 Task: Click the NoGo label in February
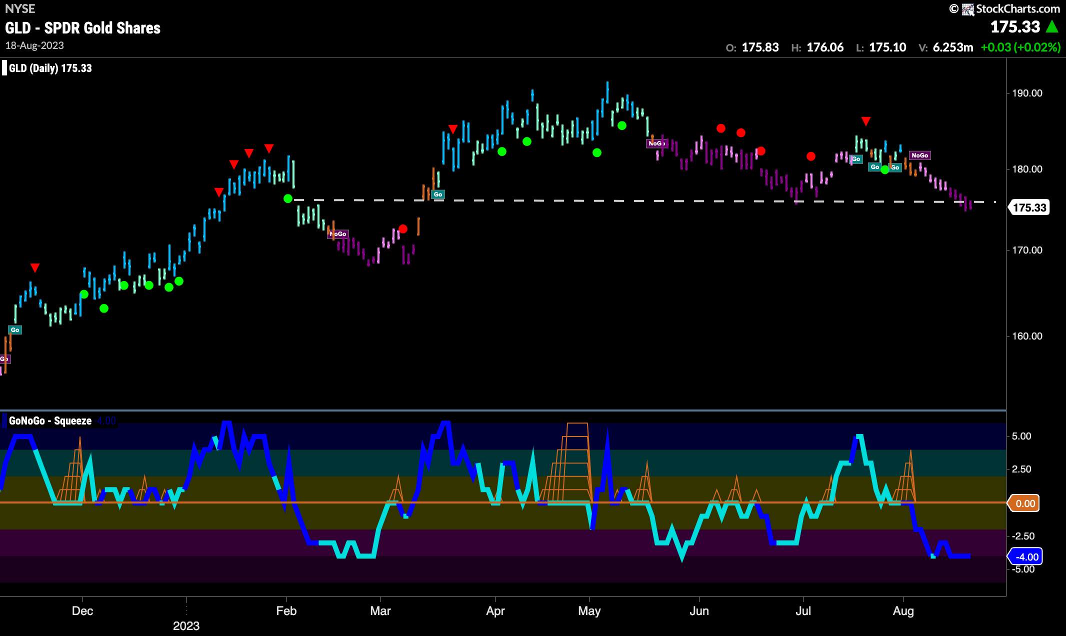click(x=338, y=233)
